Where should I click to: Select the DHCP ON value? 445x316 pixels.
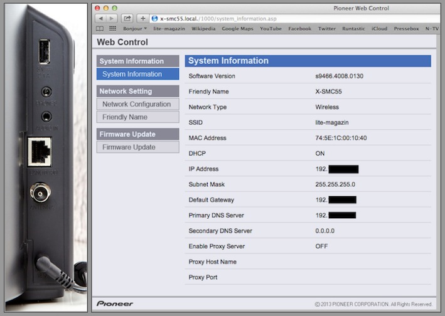click(x=320, y=154)
